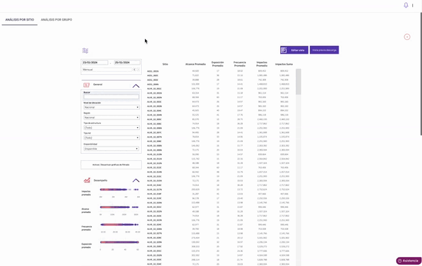Open the Tipo Ad dropdown

[x=111, y=138]
